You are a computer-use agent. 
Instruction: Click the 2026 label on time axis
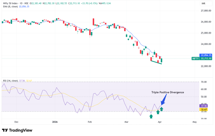(55, 122)
